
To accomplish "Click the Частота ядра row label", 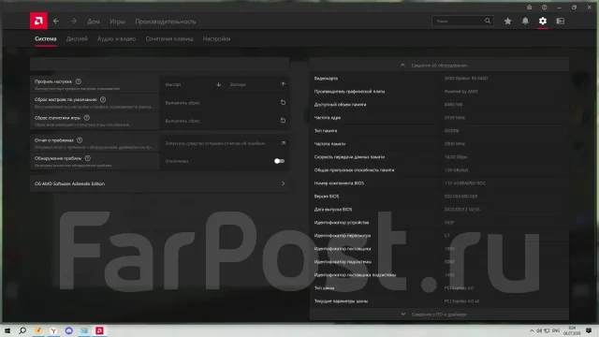I will pos(328,118).
